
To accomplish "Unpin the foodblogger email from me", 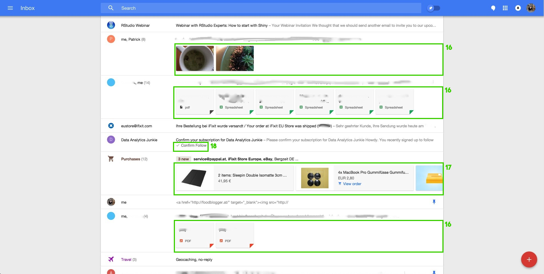I will tap(434, 202).
